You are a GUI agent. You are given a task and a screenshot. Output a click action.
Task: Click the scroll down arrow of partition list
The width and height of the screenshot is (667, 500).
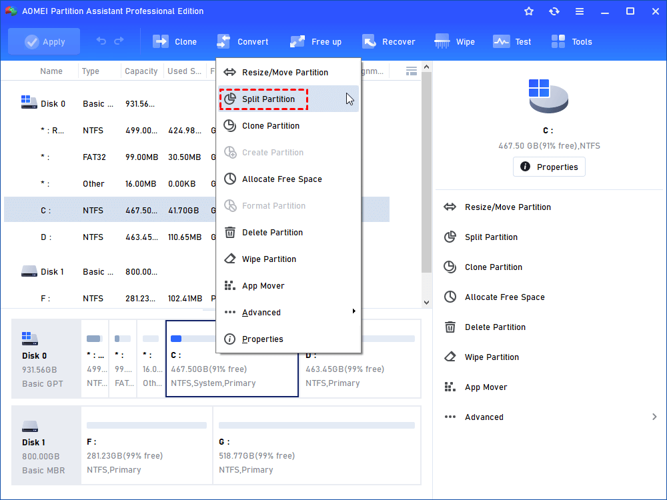(x=427, y=303)
